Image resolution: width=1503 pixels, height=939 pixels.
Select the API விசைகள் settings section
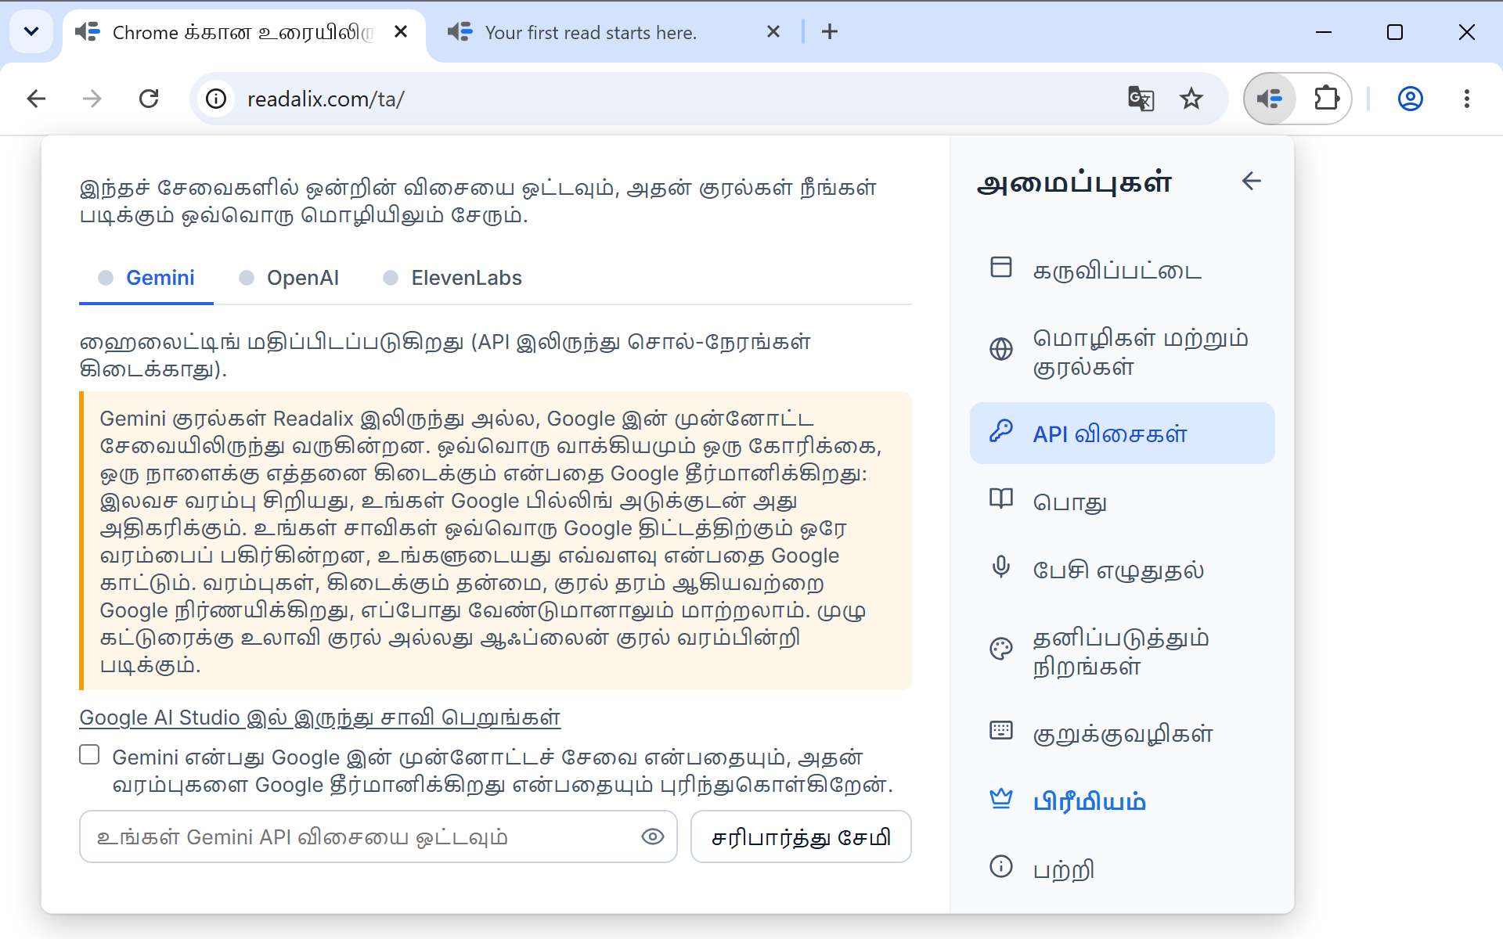(1122, 434)
